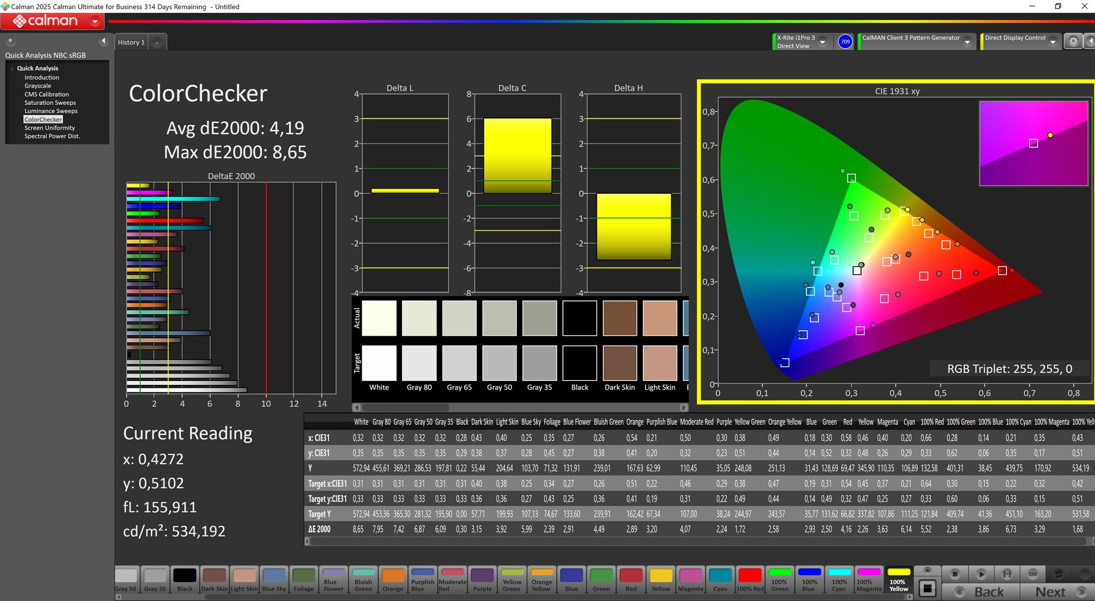Open the Calman main menu dropdown
The height and width of the screenshot is (601, 1095).
click(95, 22)
